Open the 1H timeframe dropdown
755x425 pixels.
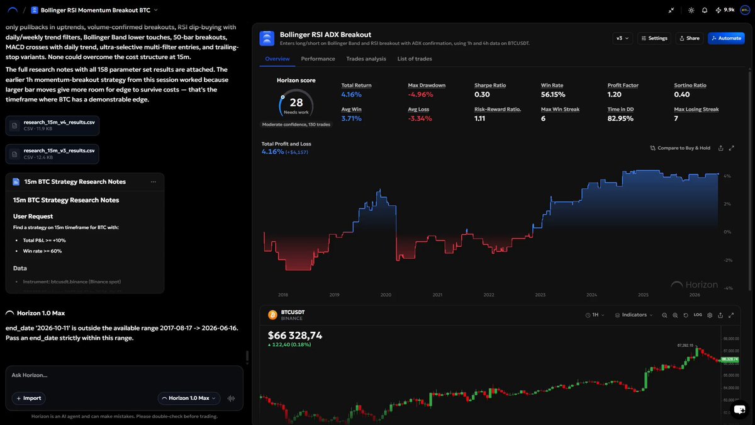point(595,315)
